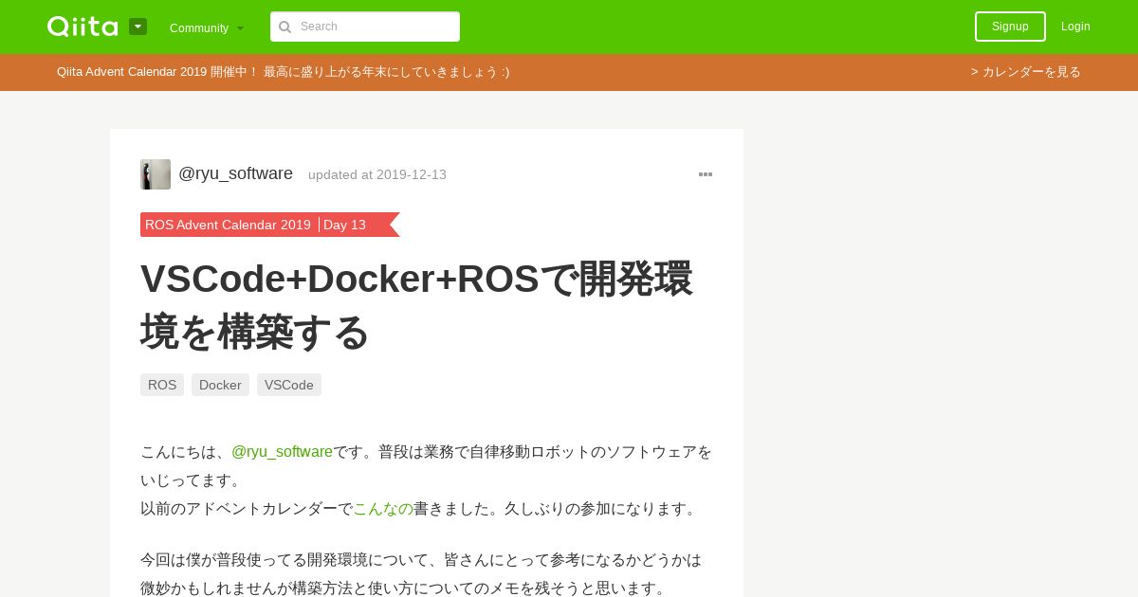The height and width of the screenshot is (597, 1138).
Task: Click the updated at 2019-12-13 date text
Action: pos(377,175)
